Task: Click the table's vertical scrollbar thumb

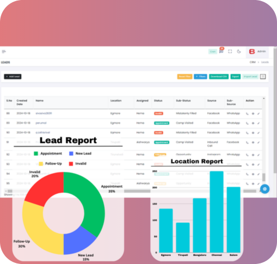Action: click(263, 177)
